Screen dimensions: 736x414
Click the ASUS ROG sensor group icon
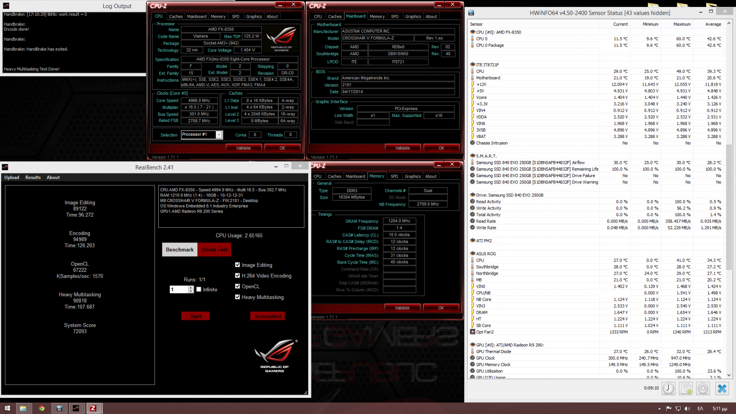pyautogui.click(x=472, y=253)
